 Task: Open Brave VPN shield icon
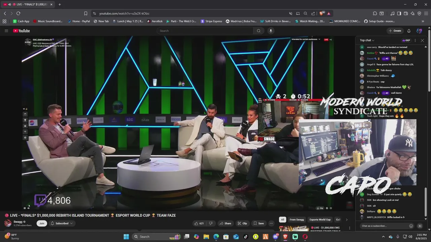[419, 13]
